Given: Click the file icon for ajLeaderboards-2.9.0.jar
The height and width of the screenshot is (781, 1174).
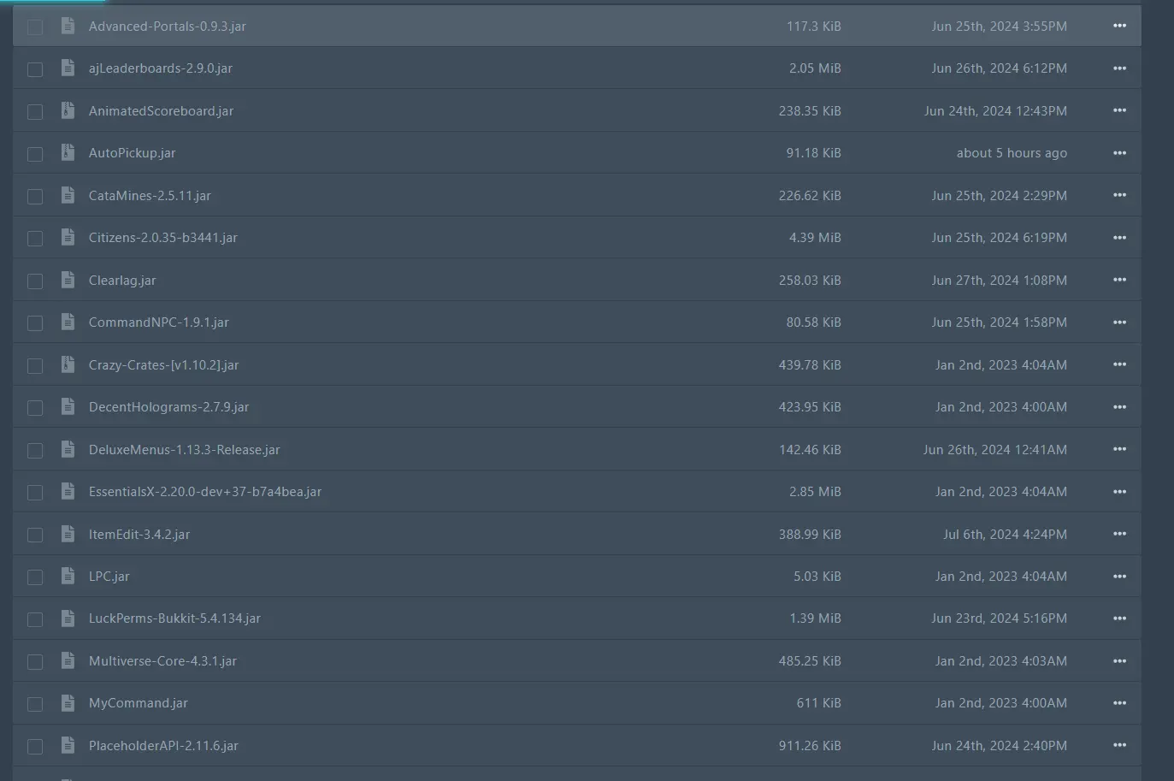Looking at the screenshot, I should pos(68,68).
